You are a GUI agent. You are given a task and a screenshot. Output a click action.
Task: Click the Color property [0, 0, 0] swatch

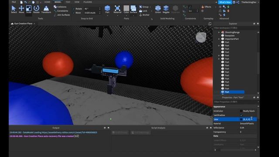click(x=241, y=119)
